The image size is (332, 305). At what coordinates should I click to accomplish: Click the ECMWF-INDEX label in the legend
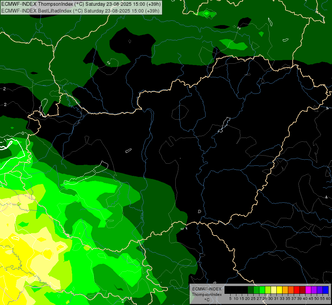pos(207,289)
